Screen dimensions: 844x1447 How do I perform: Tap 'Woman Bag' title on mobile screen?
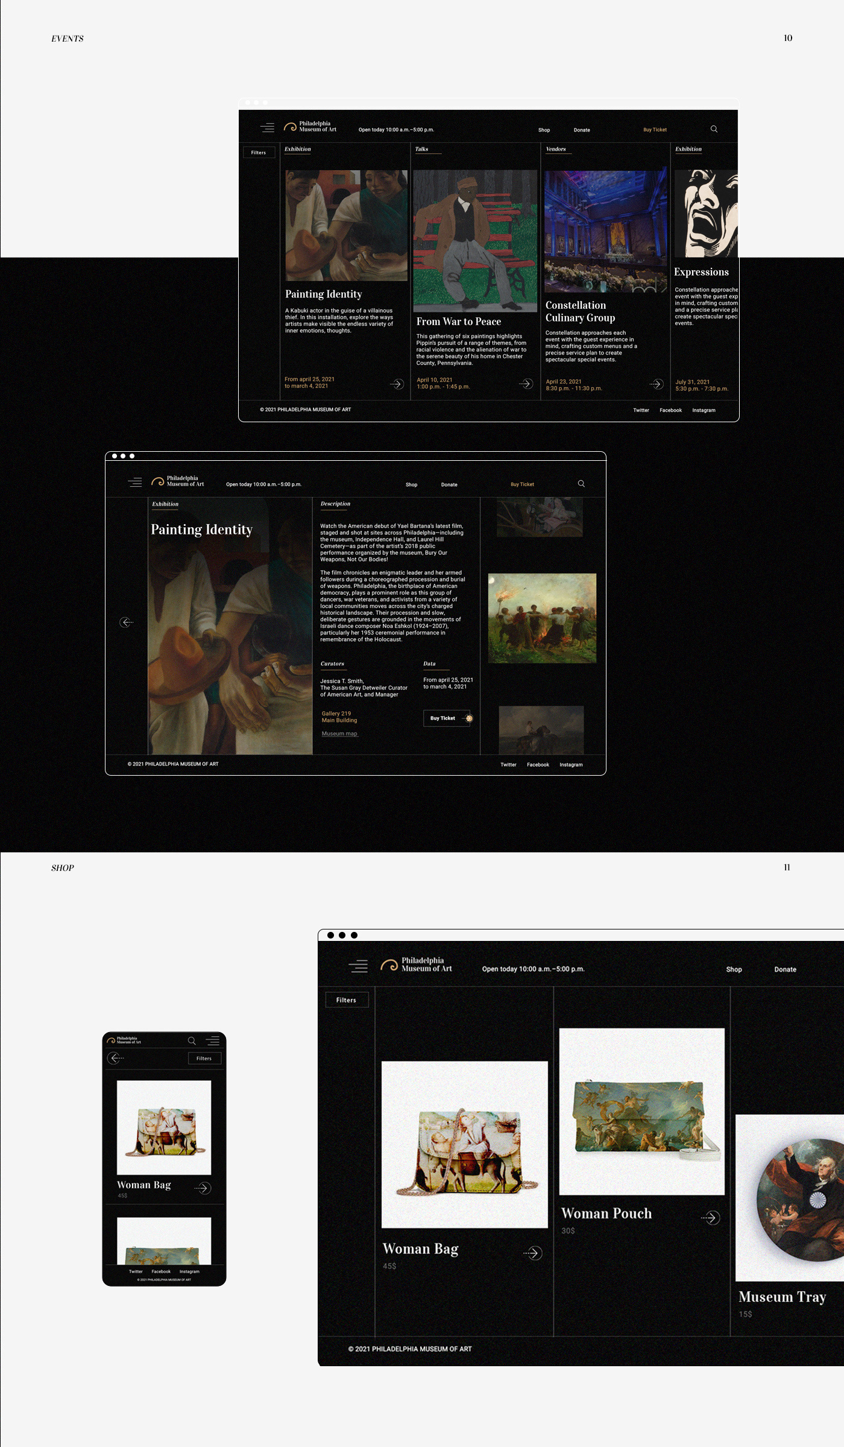pyautogui.click(x=144, y=1185)
